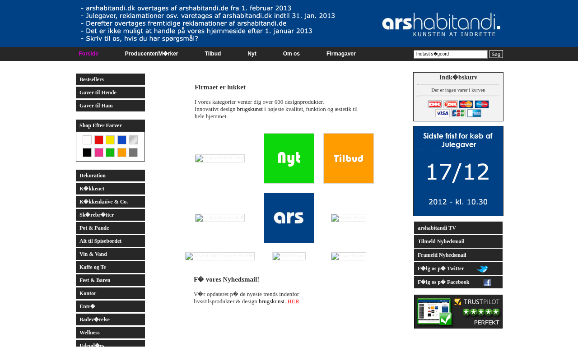Click the Søg search button
The image size is (578, 361).
[496, 54]
